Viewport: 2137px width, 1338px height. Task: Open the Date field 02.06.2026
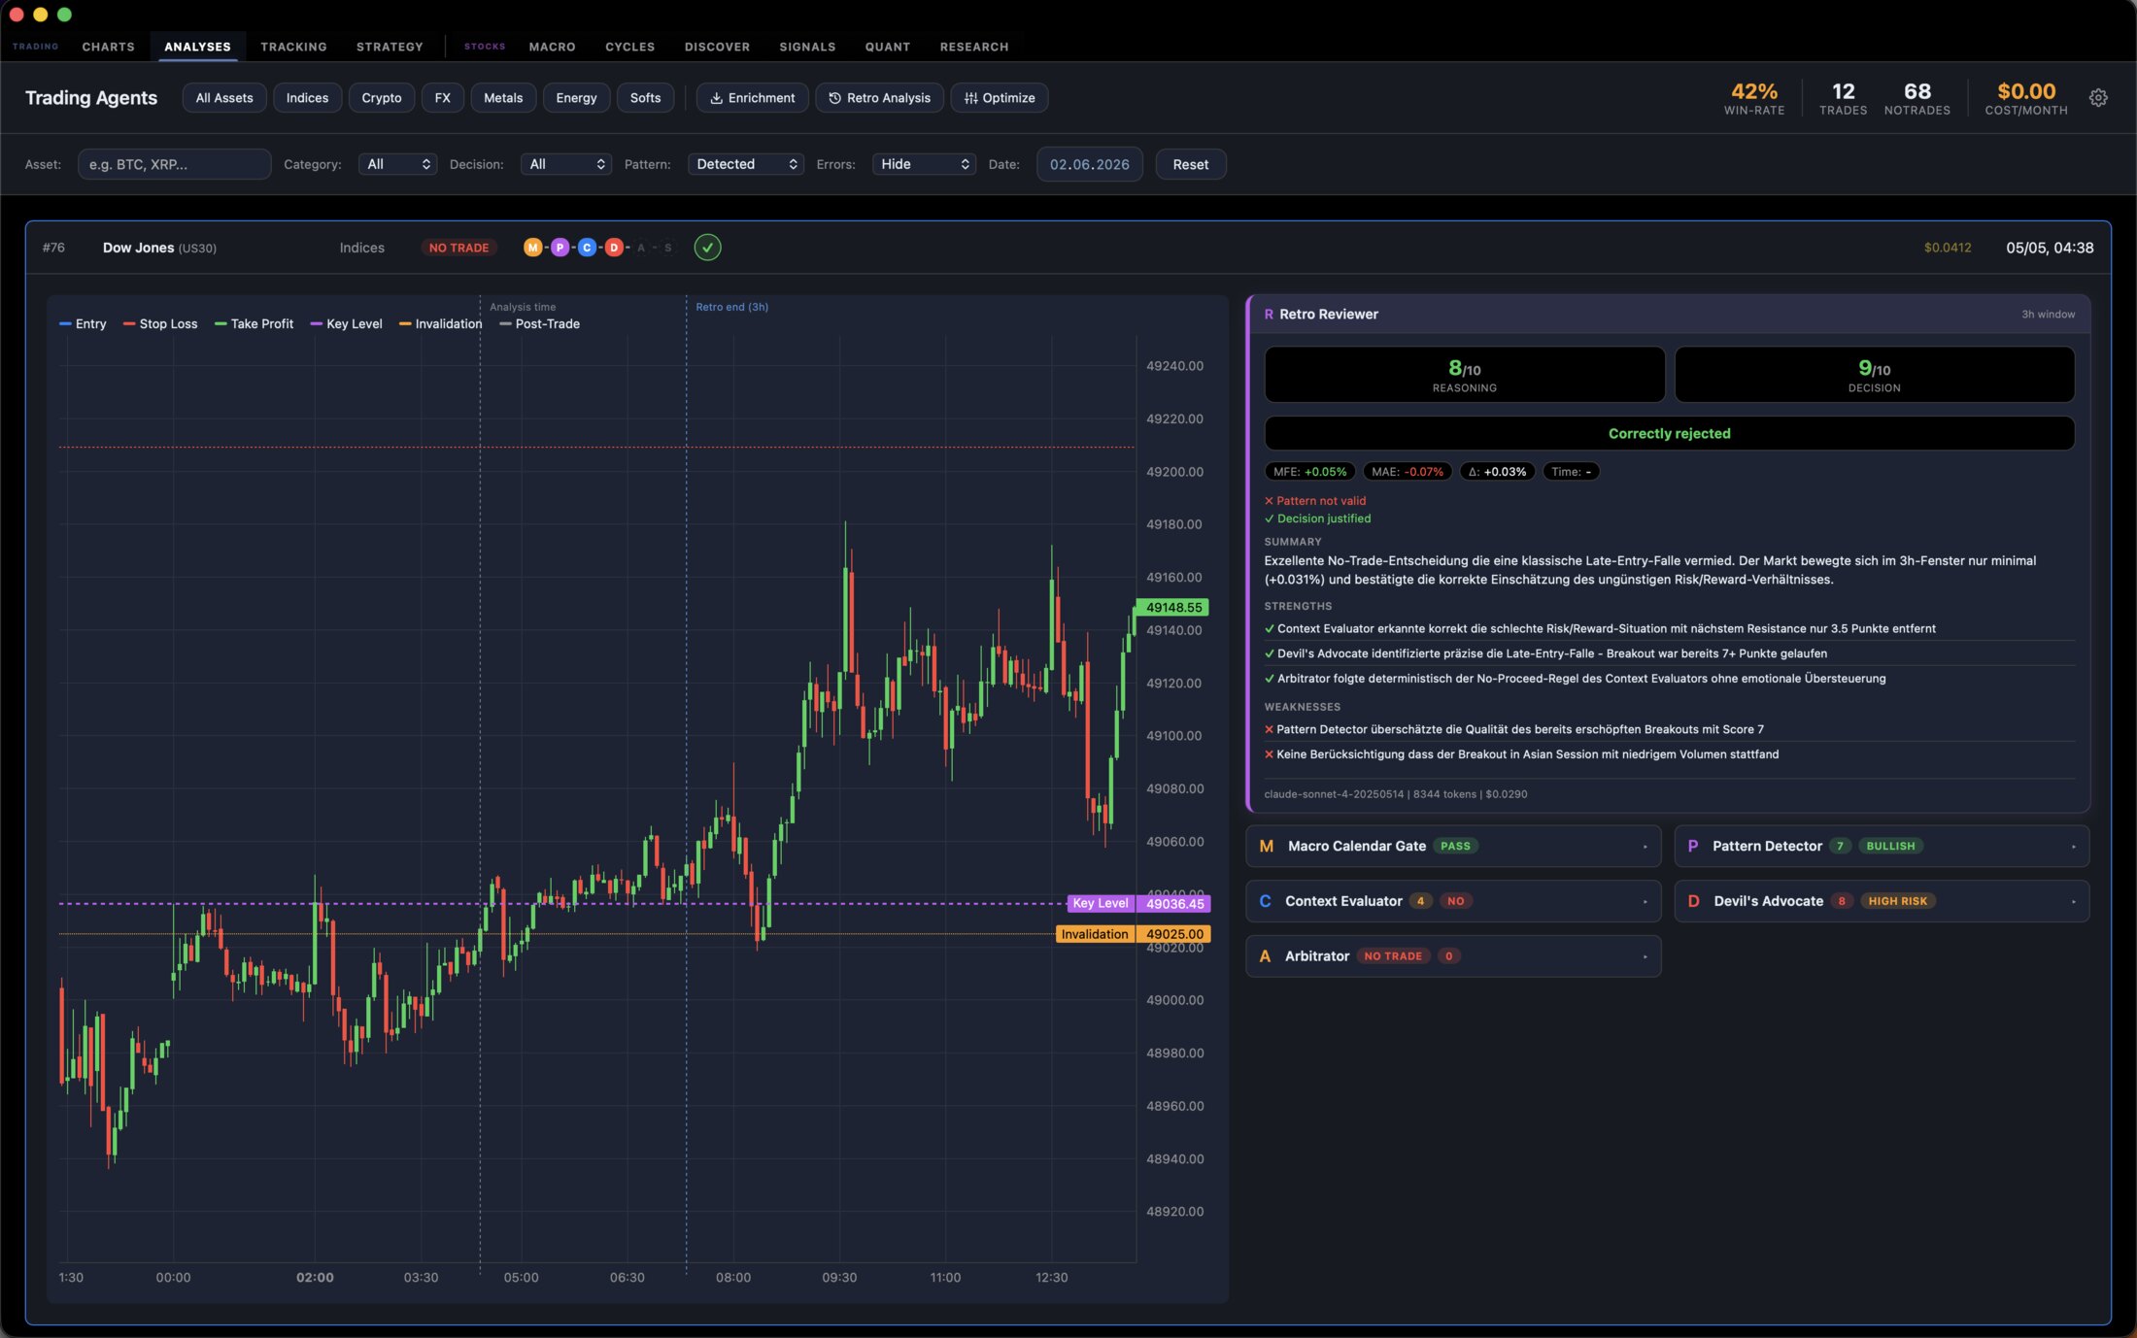point(1089,165)
